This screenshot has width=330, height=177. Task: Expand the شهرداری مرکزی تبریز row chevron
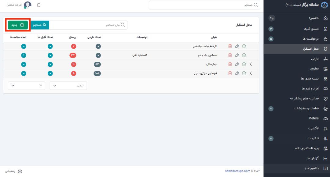pyautogui.click(x=251, y=73)
